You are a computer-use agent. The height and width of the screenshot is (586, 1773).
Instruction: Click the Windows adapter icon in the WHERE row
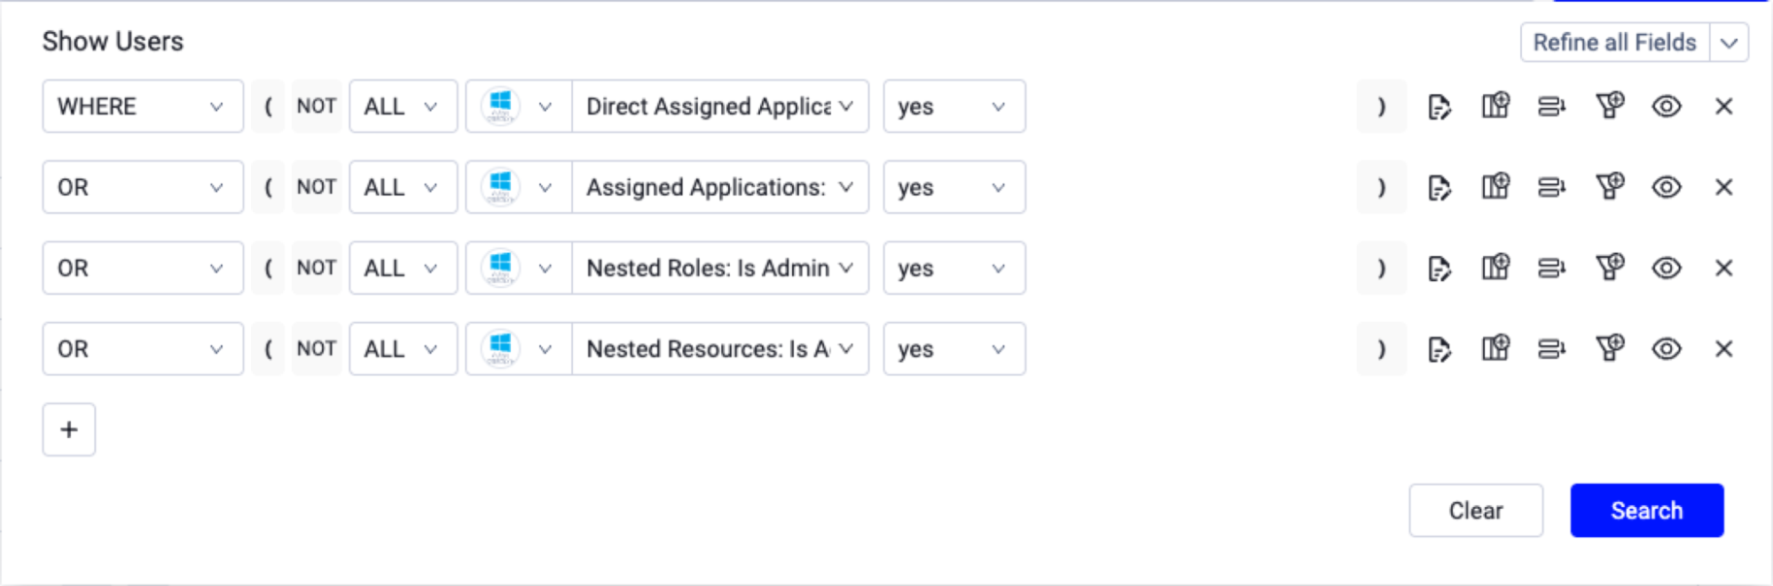click(500, 106)
